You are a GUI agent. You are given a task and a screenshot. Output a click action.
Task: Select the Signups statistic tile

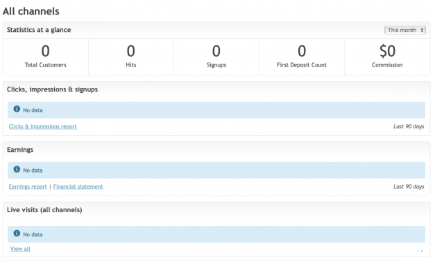pyautogui.click(x=216, y=57)
